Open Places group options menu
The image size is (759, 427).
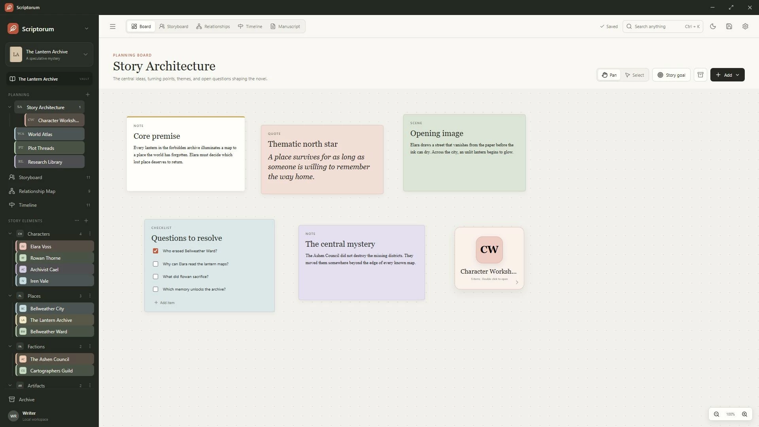[90, 296]
